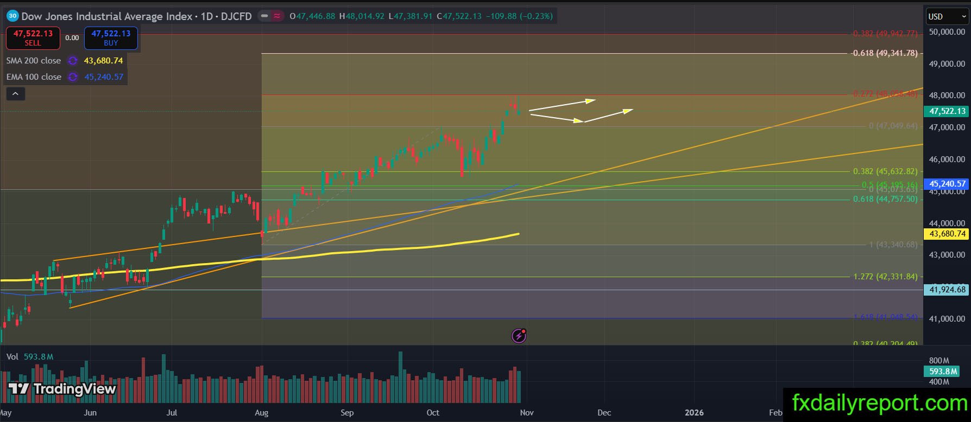Select the 1D interval label in the title
This screenshot has height=422, width=971.
(207, 16)
